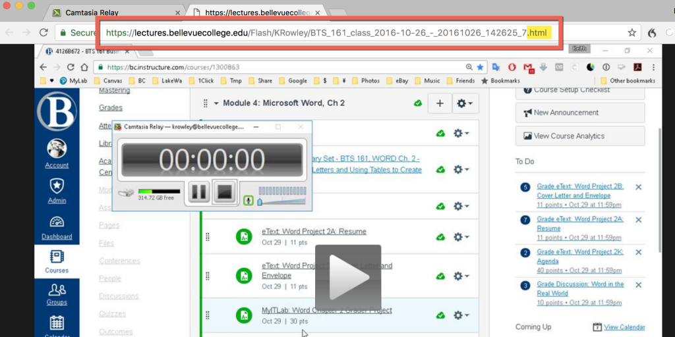Toggle publish icon for Word Project 2A Resume
This screenshot has width=675, height=337.
440,237
